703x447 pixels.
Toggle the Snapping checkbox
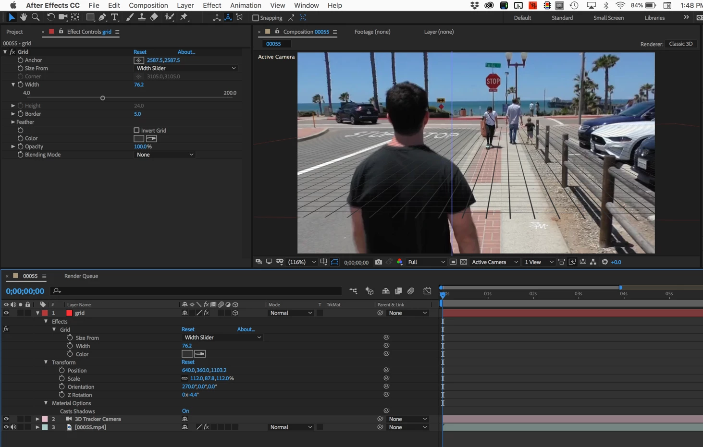(x=256, y=18)
